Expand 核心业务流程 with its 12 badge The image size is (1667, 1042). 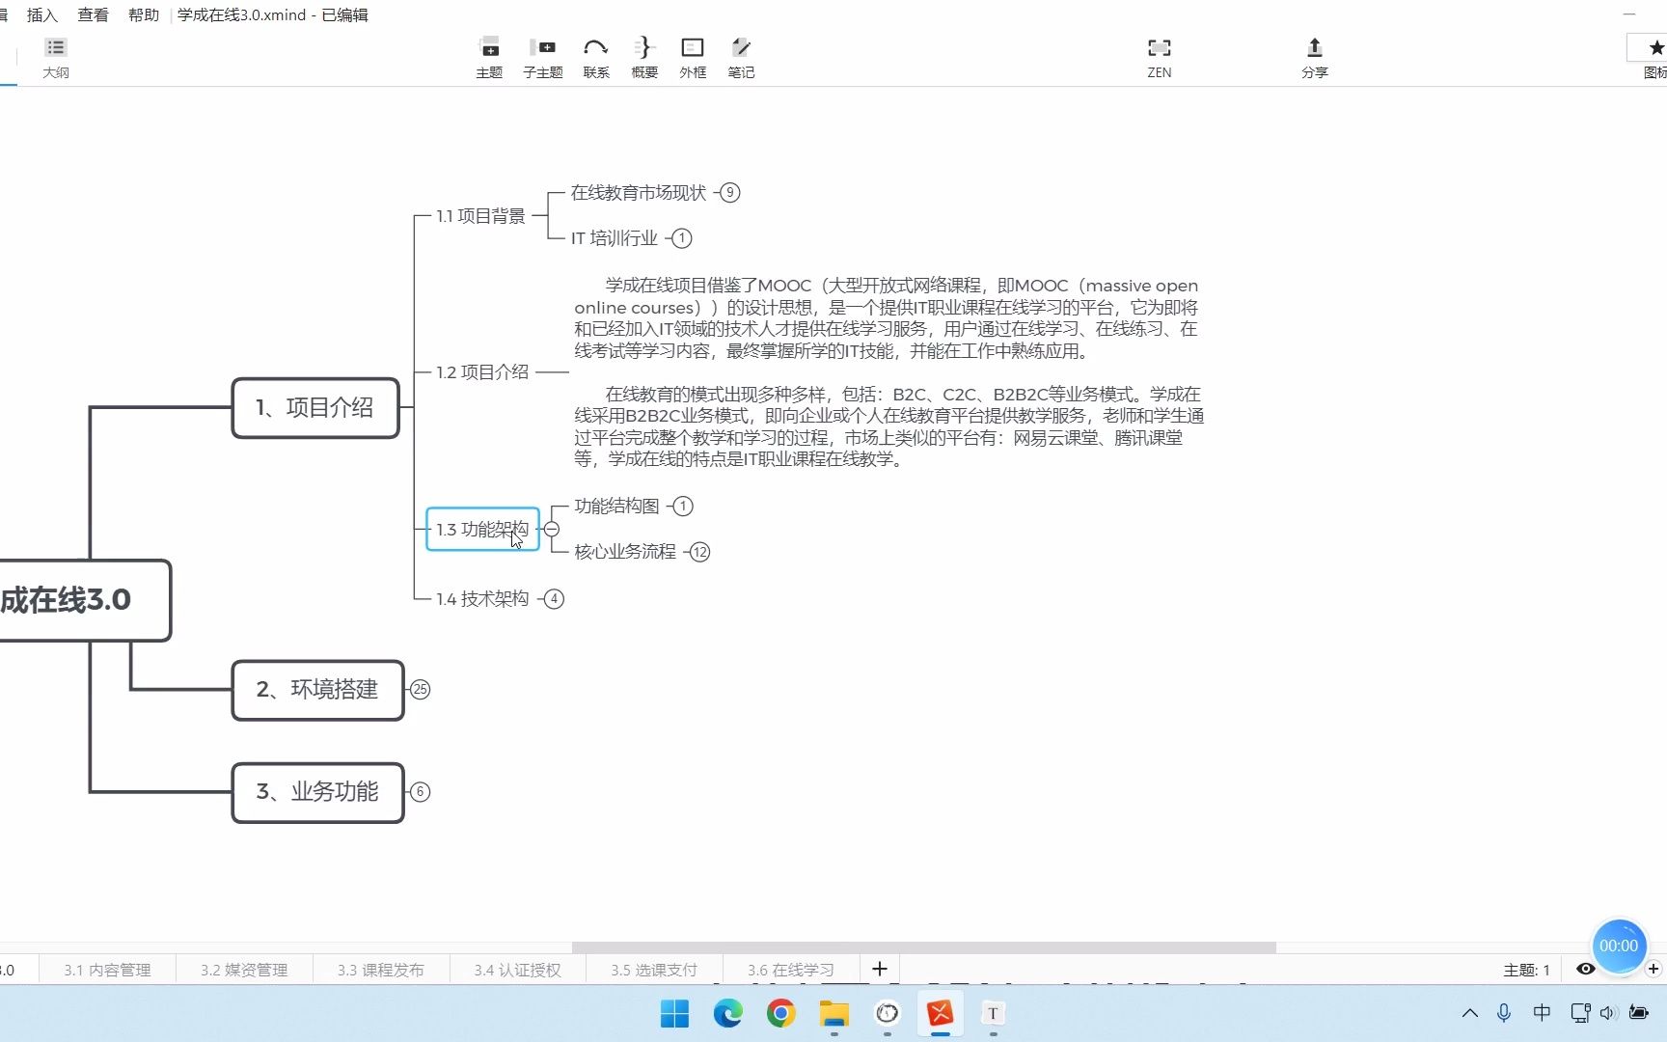pyautogui.click(x=700, y=552)
